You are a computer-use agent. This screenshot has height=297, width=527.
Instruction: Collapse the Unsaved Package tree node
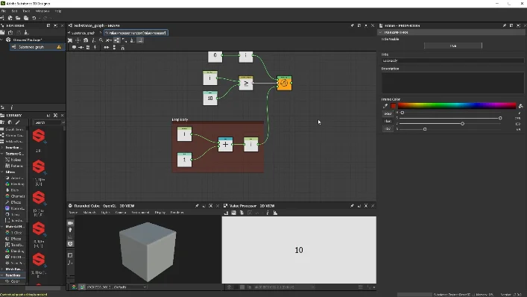(2, 40)
